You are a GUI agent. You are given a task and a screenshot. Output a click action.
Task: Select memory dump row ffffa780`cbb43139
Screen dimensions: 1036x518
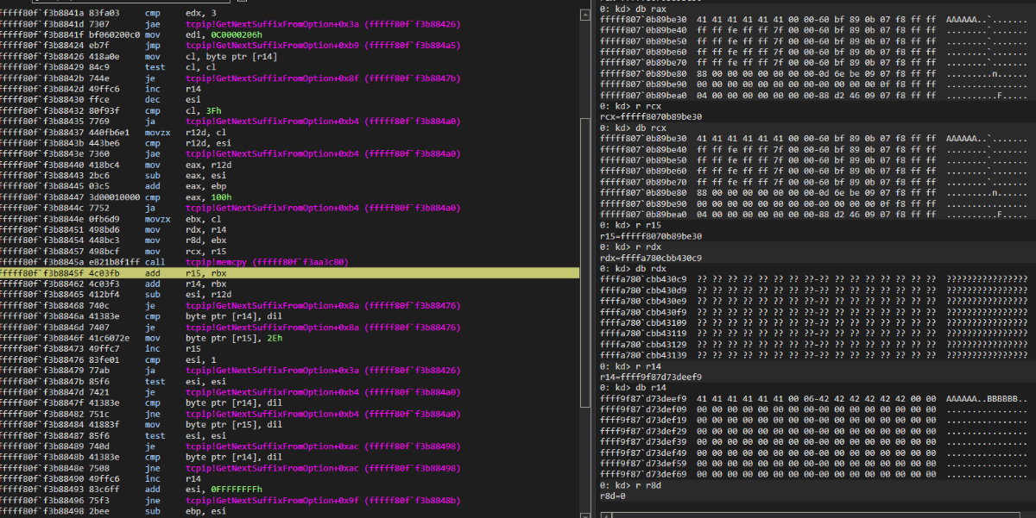point(814,354)
